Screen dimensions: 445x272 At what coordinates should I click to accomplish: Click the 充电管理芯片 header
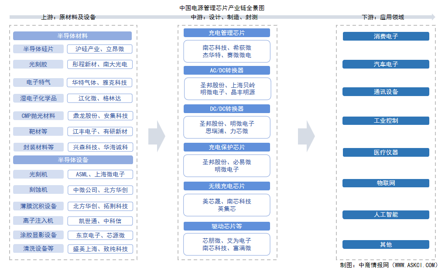pyautogui.click(x=227, y=33)
